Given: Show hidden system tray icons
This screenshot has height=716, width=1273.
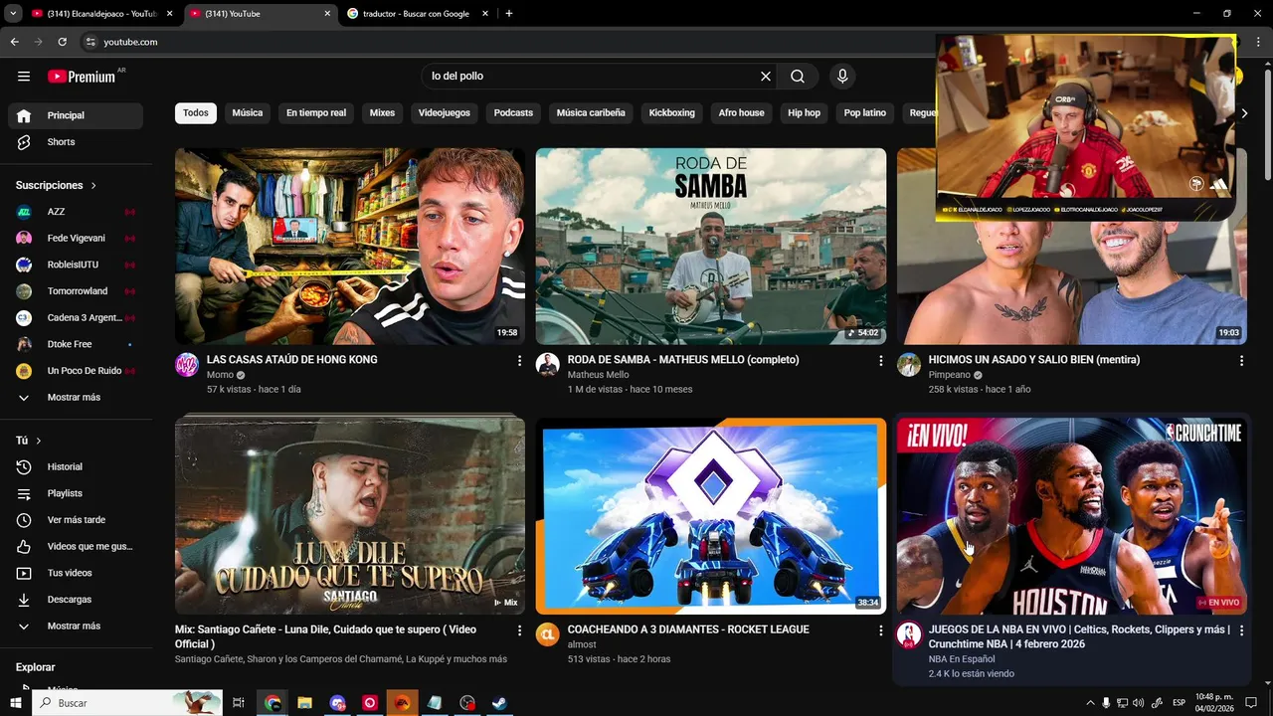Looking at the screenshot, I should coord(1090,703).
